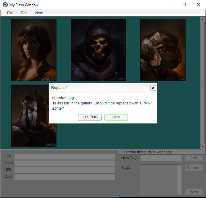Screen dimensions: 206x198
Task: Close the Replace? dialog with X
Action: click(153, 88)
